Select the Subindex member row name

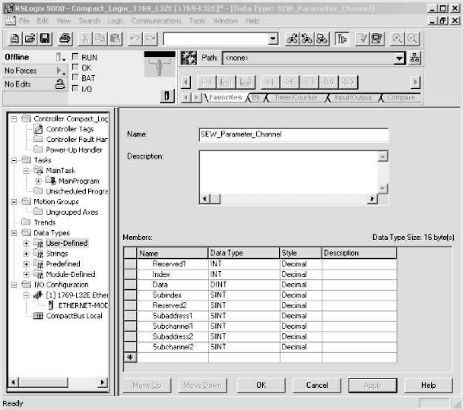(x=167, y=295)
